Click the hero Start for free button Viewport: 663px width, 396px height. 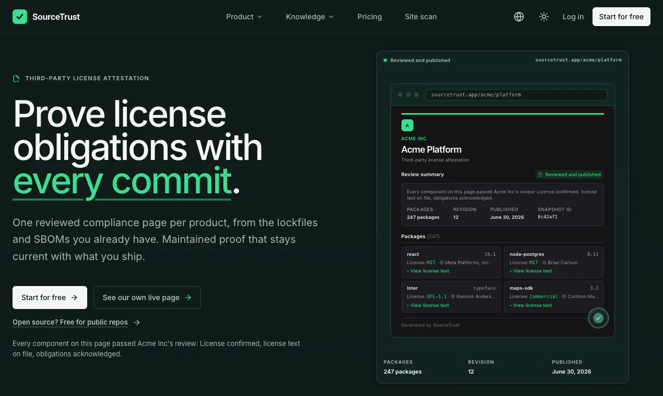click(x=50, y=298)
